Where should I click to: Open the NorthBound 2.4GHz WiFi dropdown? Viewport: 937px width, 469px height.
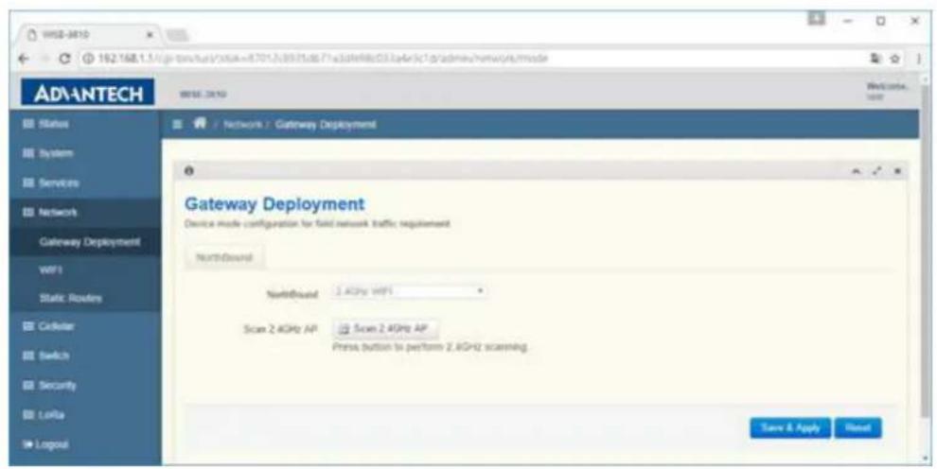point(408,291)
